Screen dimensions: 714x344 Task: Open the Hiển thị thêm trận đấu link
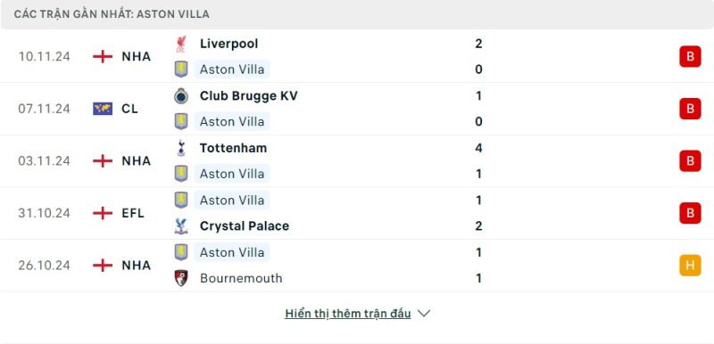348,314
